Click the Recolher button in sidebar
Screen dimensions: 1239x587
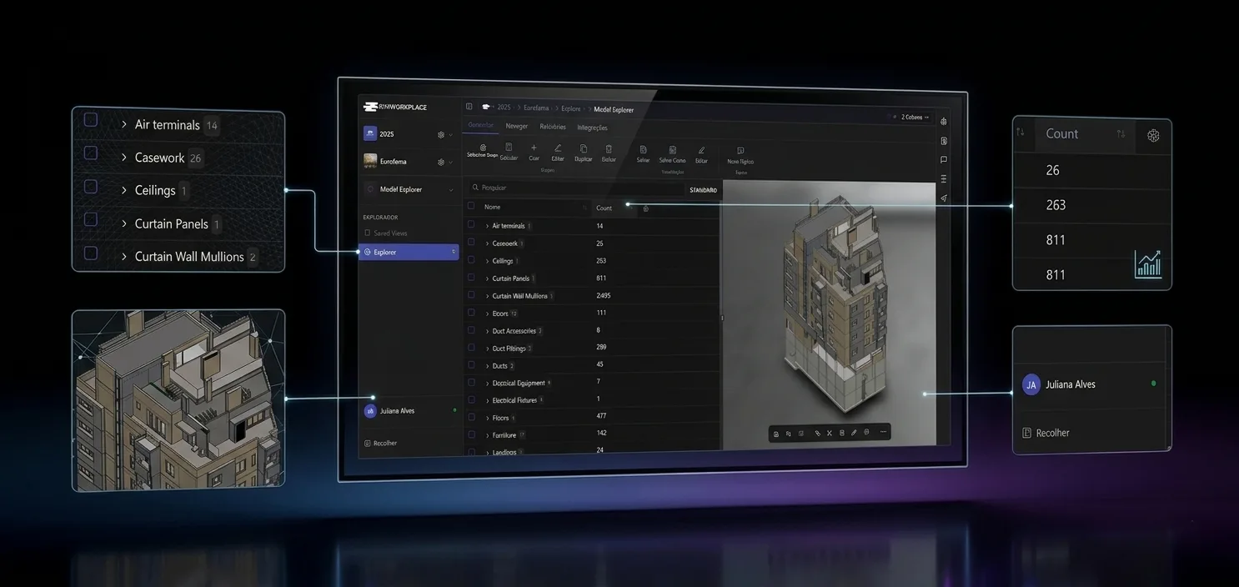click(x=384, y=443)
